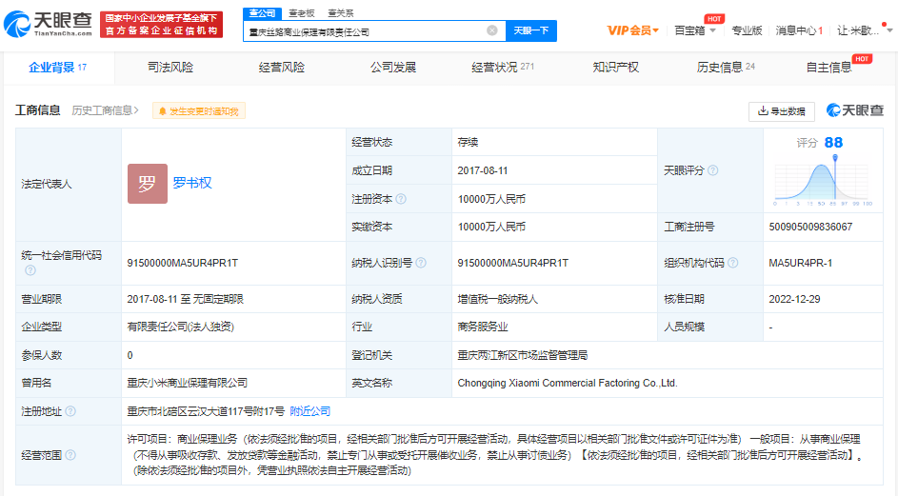This screenshot has width=898, height=496.
Task: Select the score value 88
Action: point(834,143)
